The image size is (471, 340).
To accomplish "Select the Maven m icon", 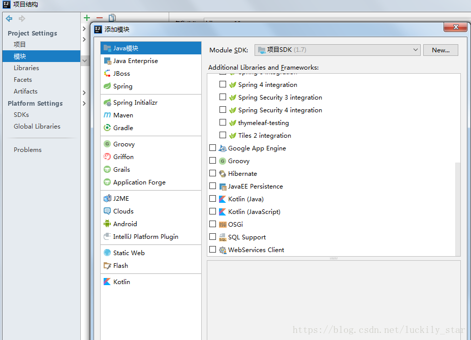I will pyautogui.click(x=107, y=115).
